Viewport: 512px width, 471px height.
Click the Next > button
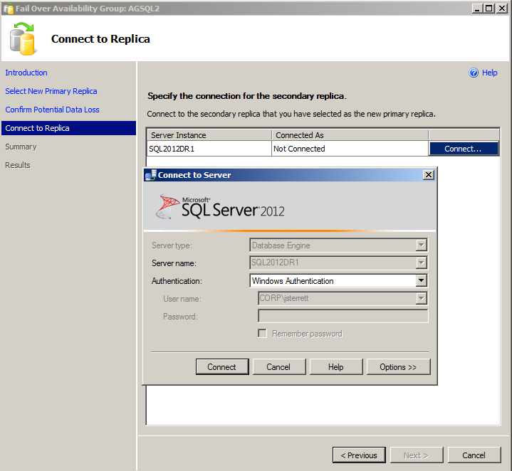pyautogui.click(x=417, y=455)
